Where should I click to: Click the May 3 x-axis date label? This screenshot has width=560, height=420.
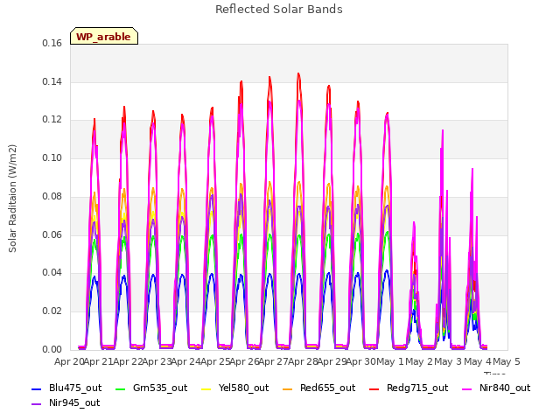coord(449,361)
